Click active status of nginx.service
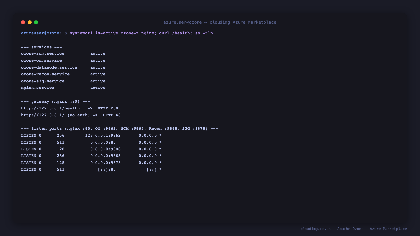420x236 pixels. tap(98, 88)
